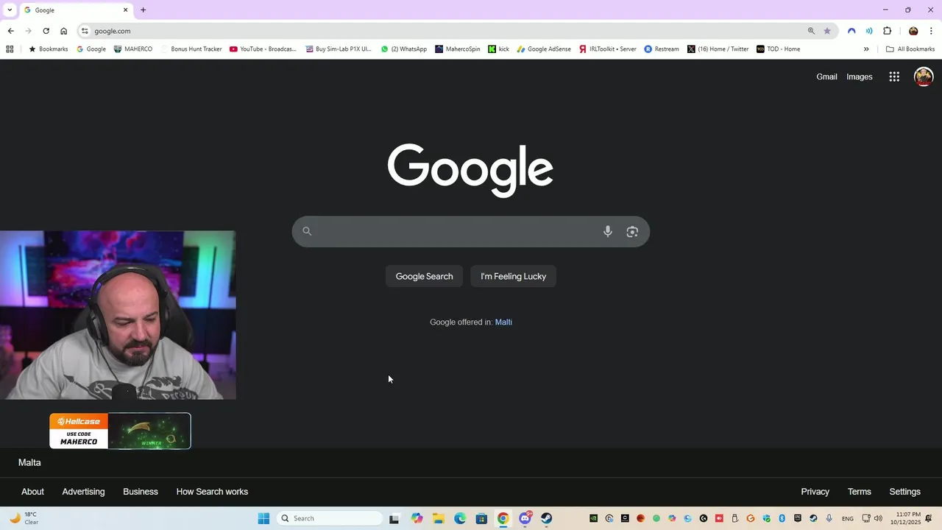Close the Google tab
942x530 pixels.
click(x=125, y=10)
